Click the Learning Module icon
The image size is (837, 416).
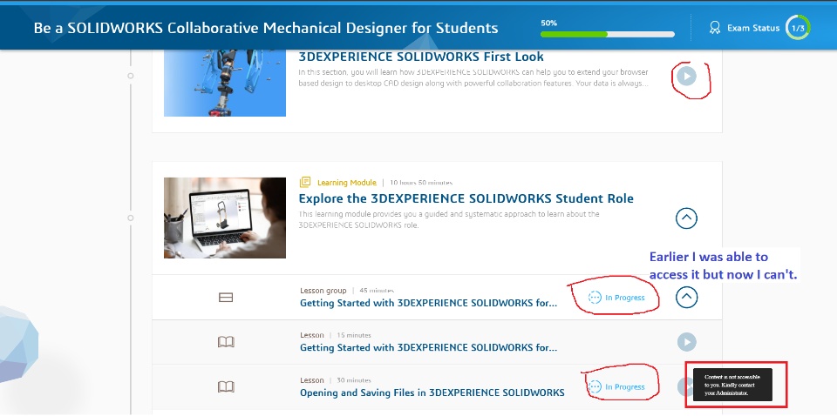(x=305, y=183)
